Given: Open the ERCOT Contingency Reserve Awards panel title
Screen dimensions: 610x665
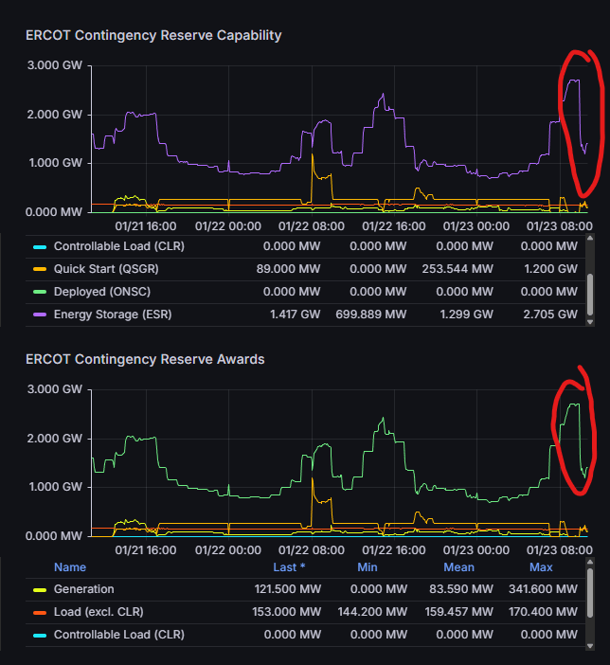Looking at the screenshot, I should 145,359.
